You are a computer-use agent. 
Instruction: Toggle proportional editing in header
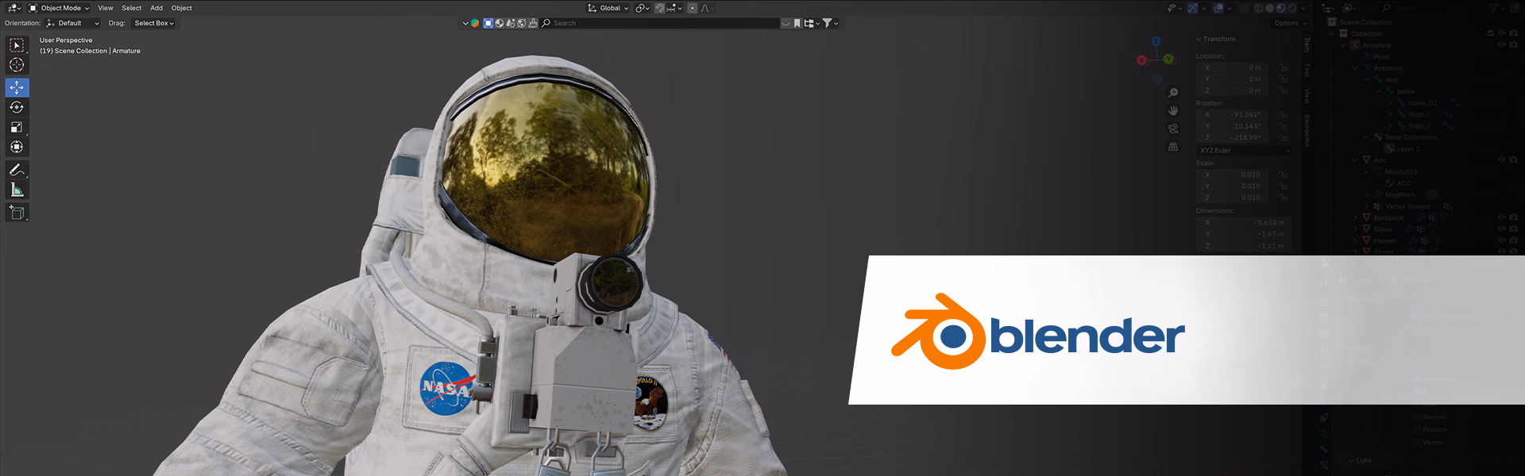tap(693, 8)
